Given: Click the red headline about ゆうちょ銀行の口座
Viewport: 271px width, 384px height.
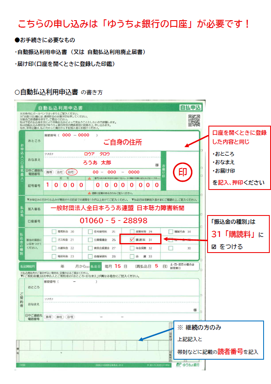Looking at the screenshot, I should [134, 24].
